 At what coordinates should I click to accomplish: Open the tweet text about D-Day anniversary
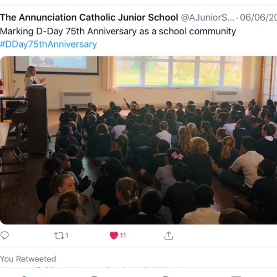pyautogui.click(x=118, y=31)
